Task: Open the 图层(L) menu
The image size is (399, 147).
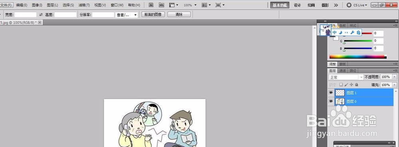Action: click(52, 5)
